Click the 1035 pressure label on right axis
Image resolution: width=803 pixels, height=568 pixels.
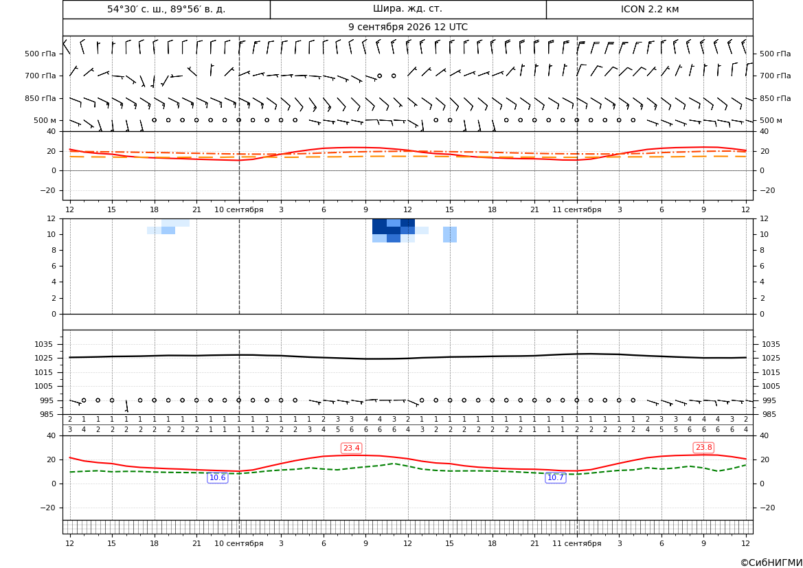tap(771, 344)
